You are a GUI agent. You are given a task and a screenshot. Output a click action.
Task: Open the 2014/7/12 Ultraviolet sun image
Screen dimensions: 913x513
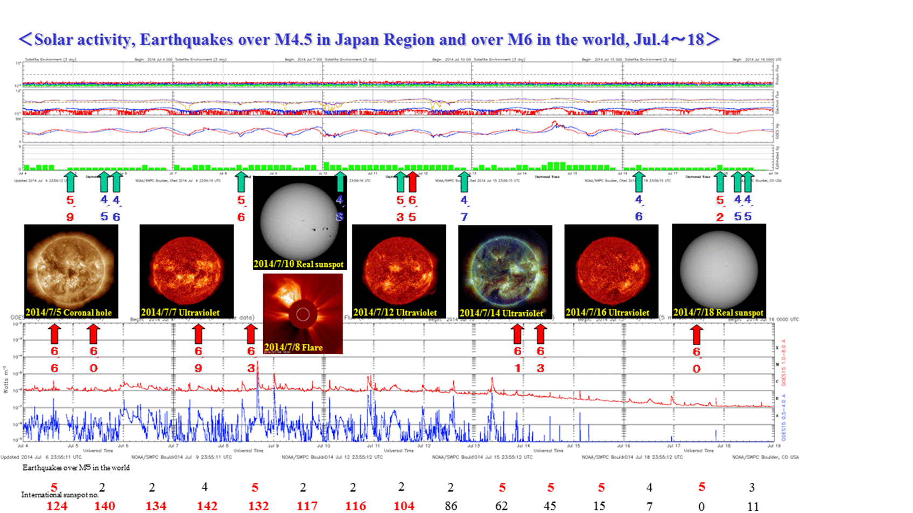(399, 271)
